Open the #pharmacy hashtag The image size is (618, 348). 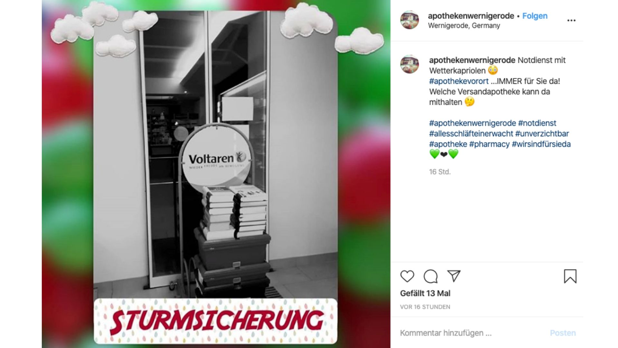click(x=489, y=144)
